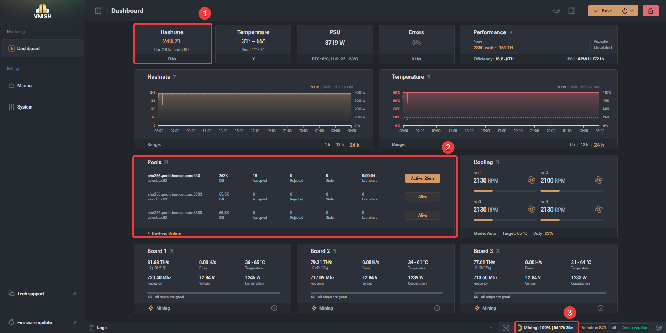Click Board 1 Mining lightning icon
Image resolution: width=666 pixels, height=333 pixels.
(x=151, y=308)
